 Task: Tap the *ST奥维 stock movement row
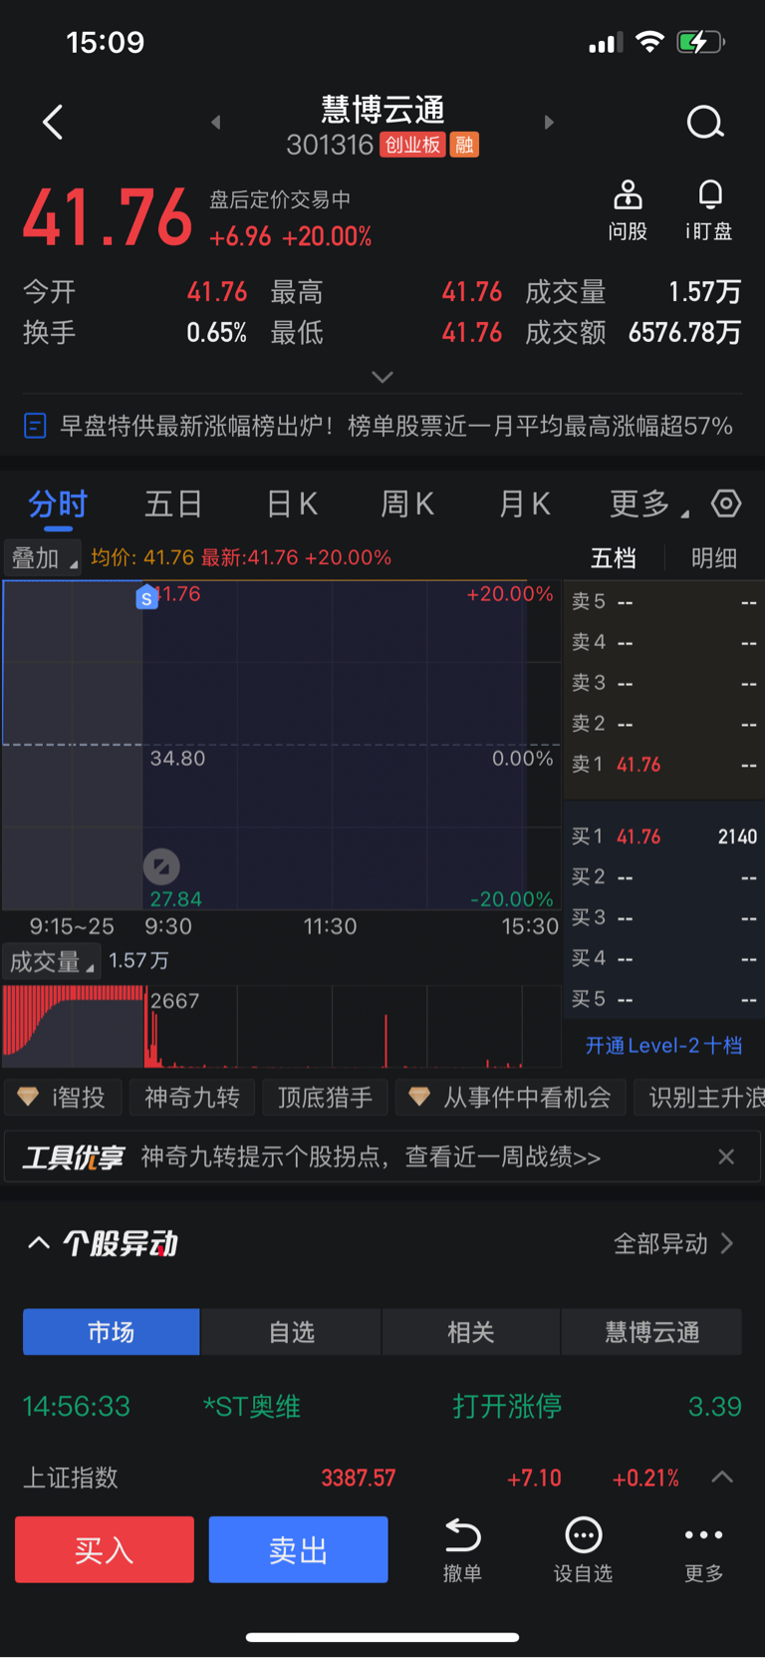click(x=382, y=1406)
